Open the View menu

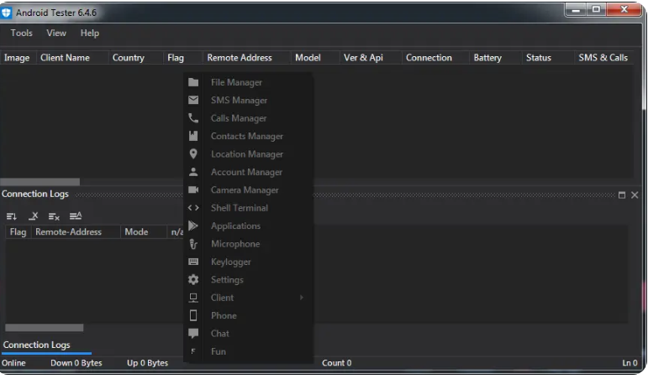coord(56,33)
